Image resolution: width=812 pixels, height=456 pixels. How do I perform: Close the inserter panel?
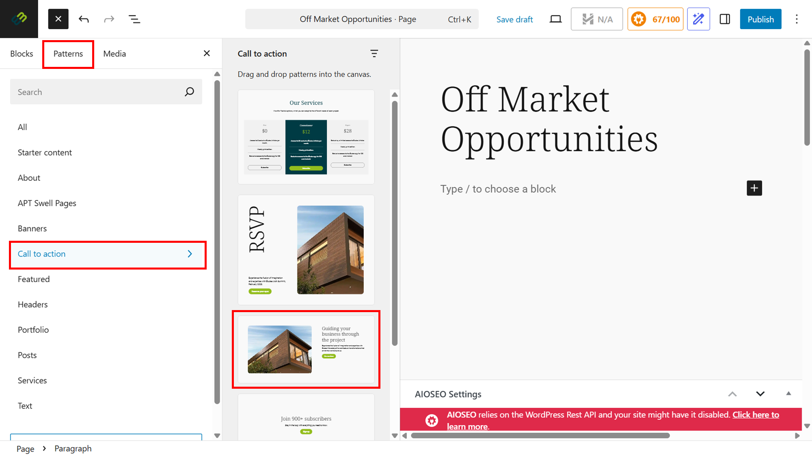pyautogui.click(x=207, y=53)
